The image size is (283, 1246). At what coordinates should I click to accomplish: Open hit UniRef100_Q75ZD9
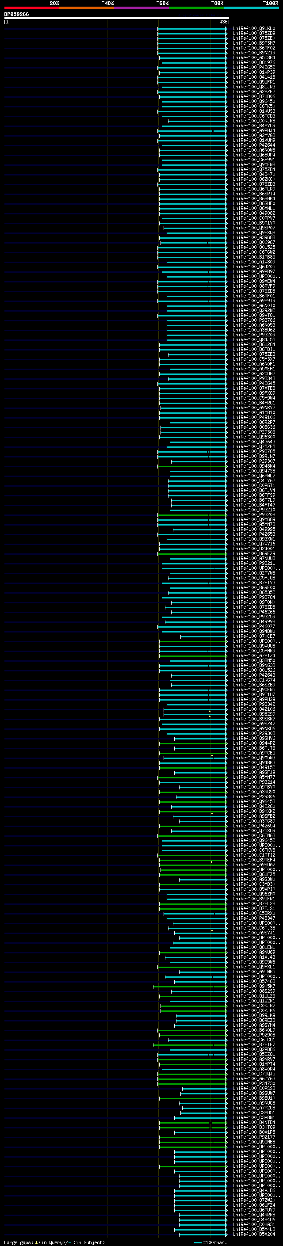(254, 34)
